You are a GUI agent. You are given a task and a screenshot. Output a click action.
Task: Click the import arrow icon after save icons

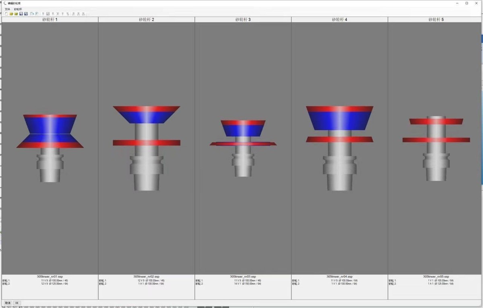click(x=32, y=14)
